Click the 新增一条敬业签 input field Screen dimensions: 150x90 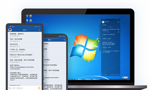24,88
